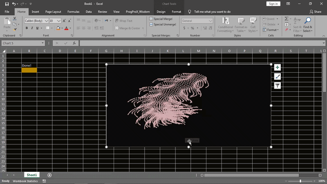Image resolution: width=327 pixels, height=184 pixels.
Task: Click the Sign in button
Action: tap(273, 4)
